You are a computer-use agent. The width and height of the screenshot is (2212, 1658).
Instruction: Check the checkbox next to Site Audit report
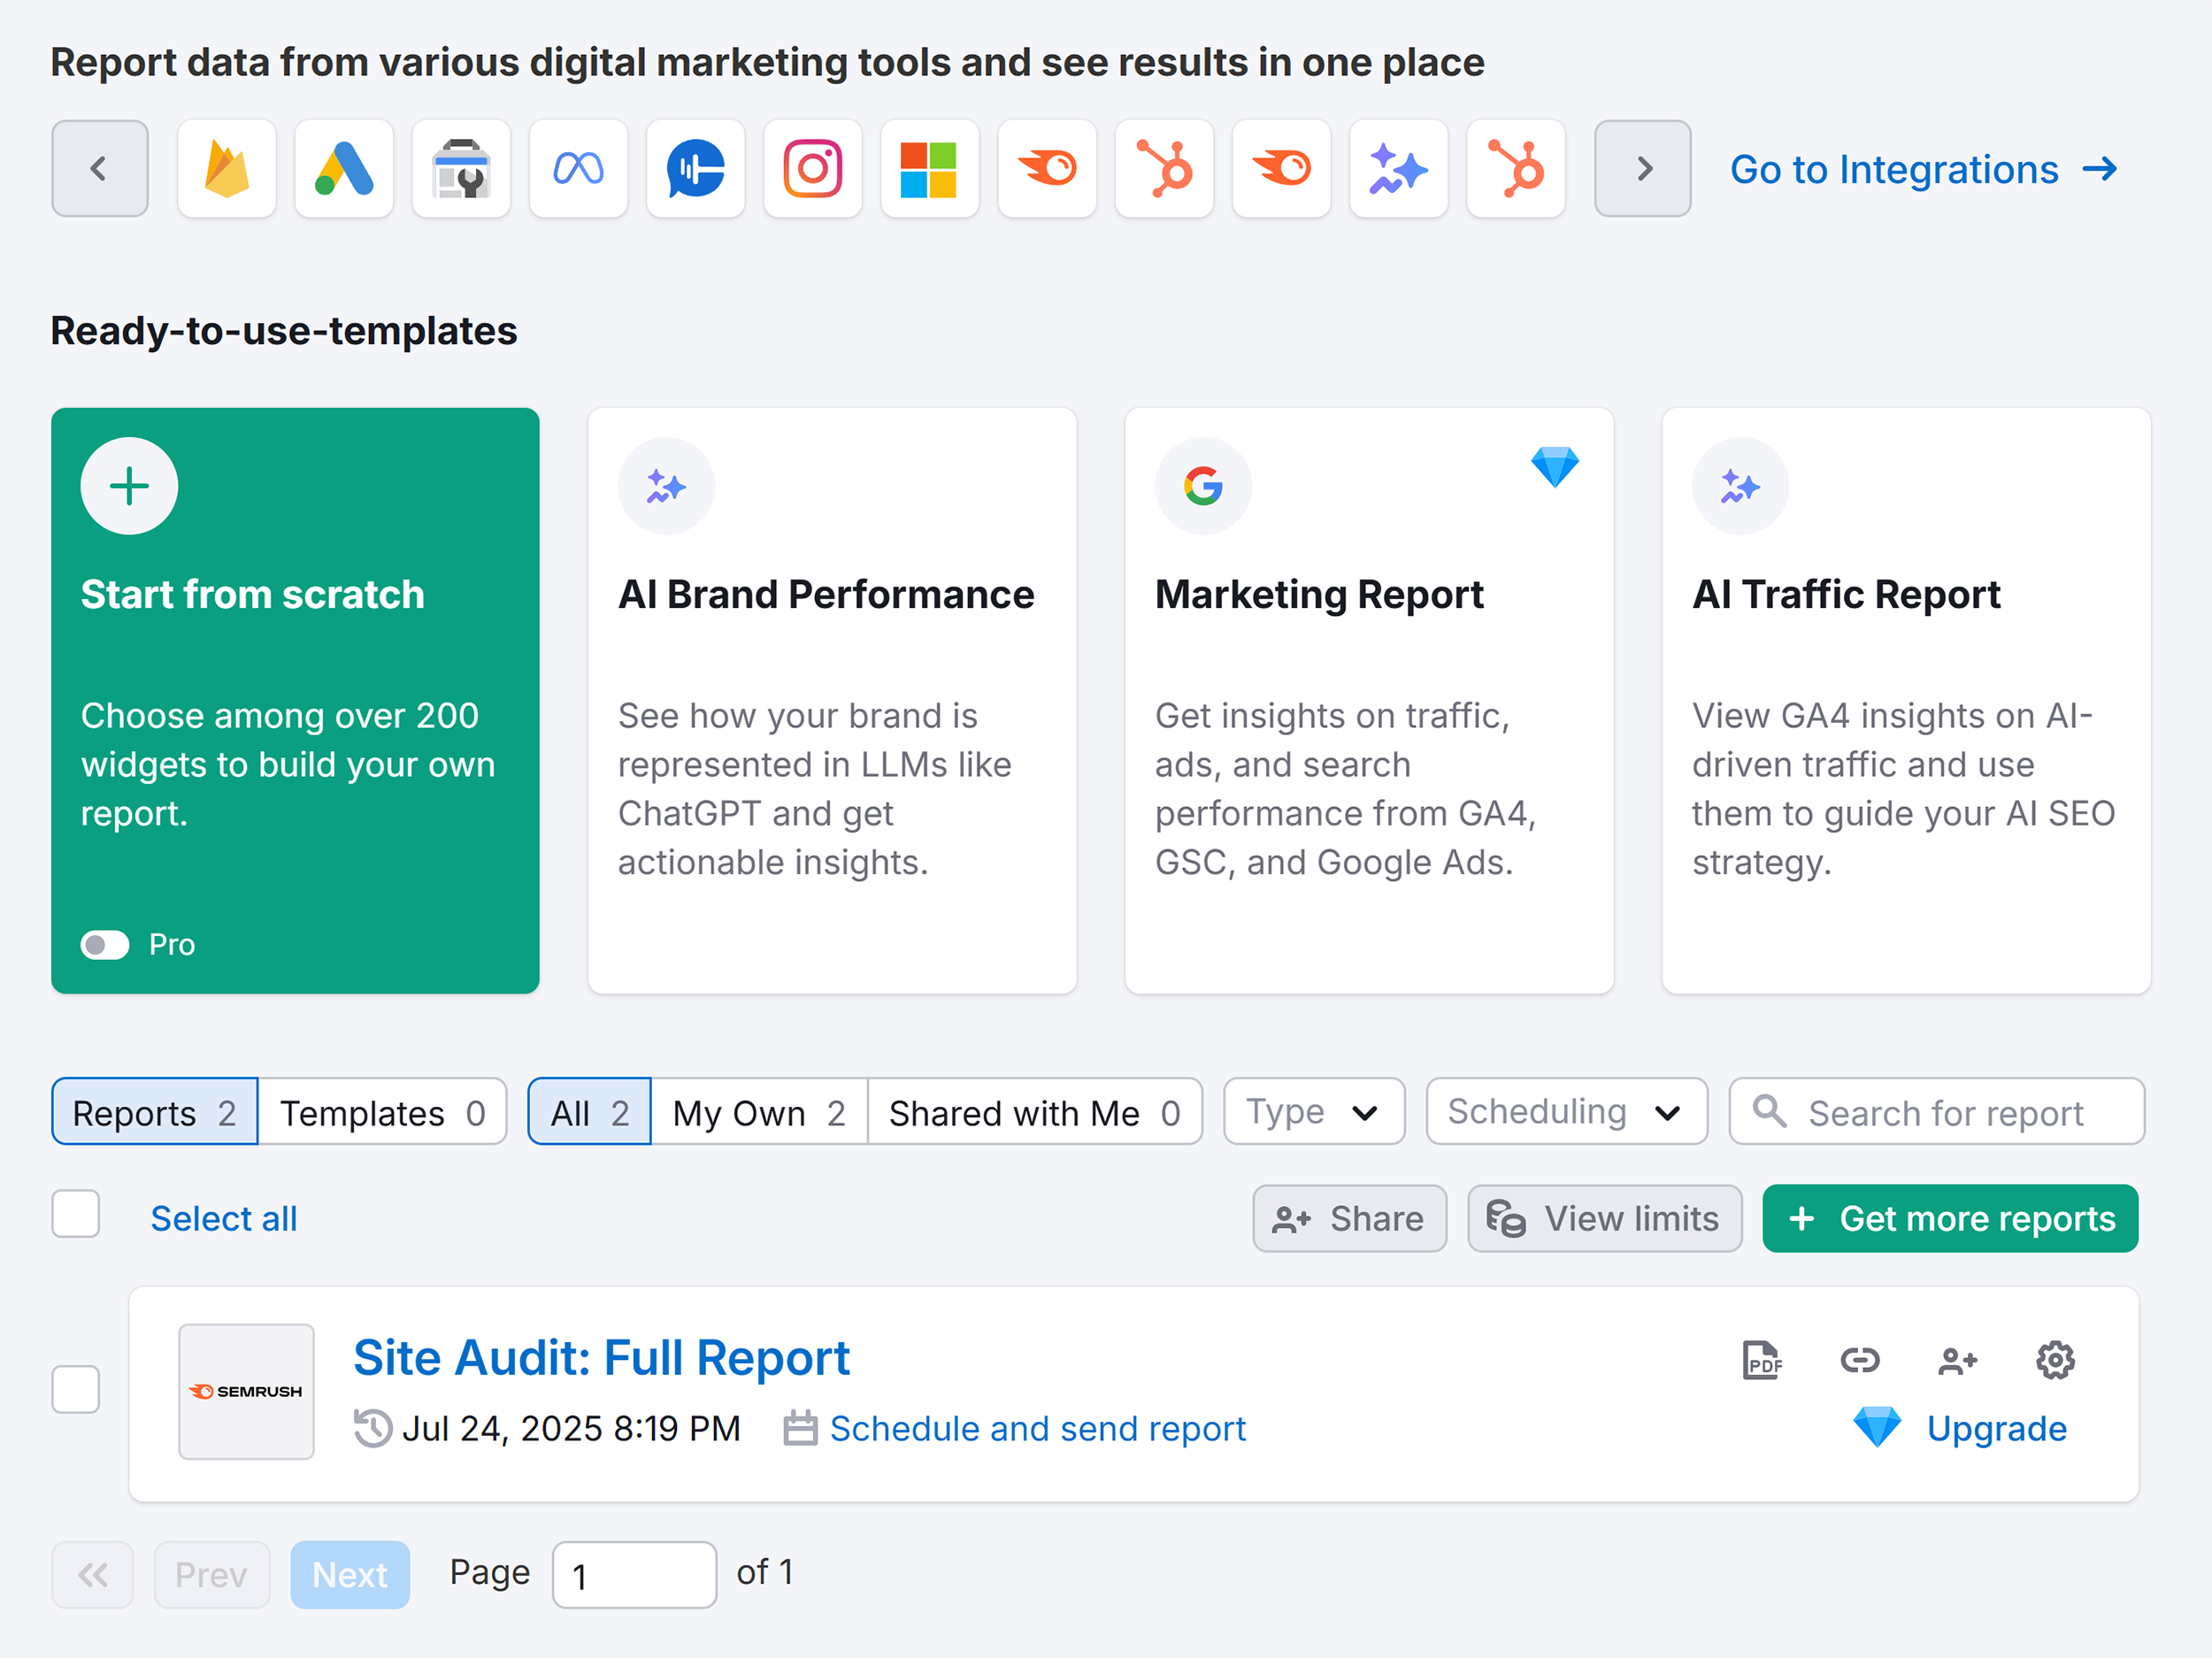[x=75, y=1389]
